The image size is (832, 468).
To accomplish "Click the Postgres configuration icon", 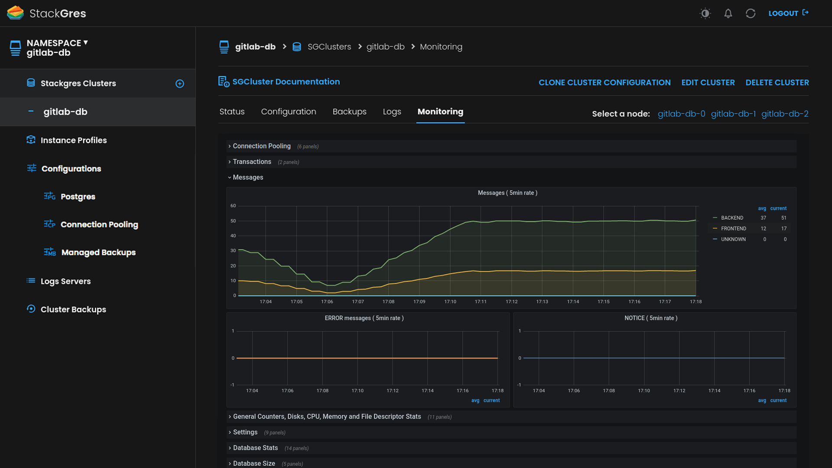I will pos(49,196).
